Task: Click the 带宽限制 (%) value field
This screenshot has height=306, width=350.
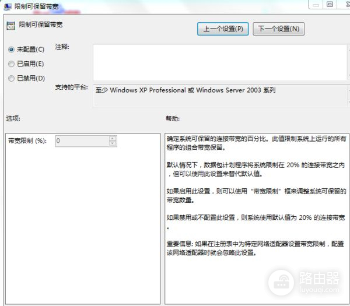Action: [x=82, y=141]
